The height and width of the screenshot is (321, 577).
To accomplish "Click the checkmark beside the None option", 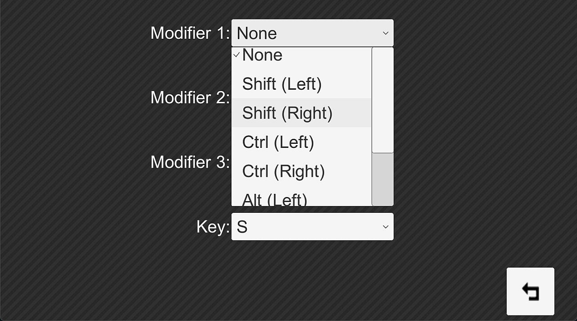I will tap(236, 55).
